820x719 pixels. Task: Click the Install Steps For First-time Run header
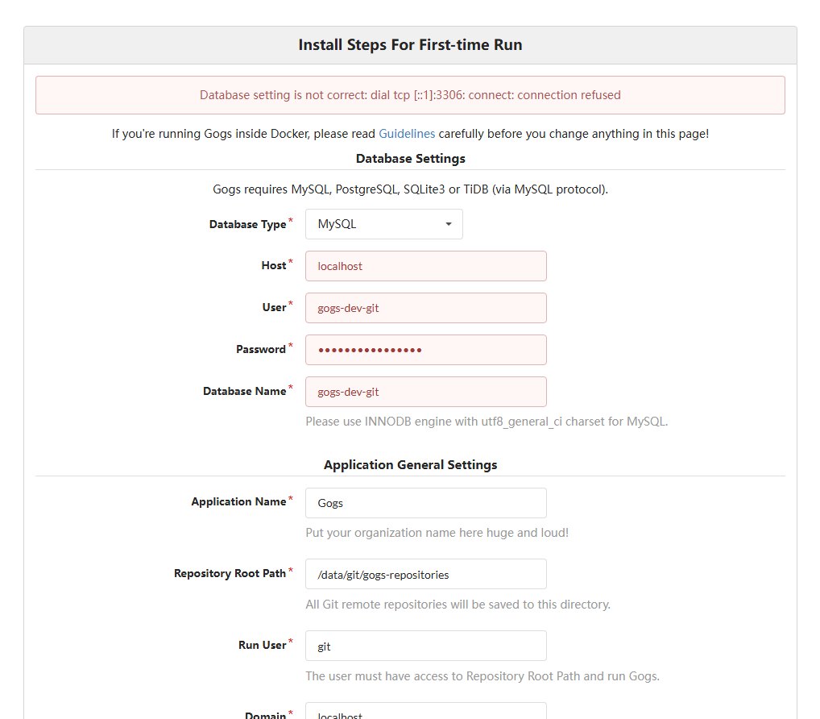pyautogui.click(x=410, y=45)
